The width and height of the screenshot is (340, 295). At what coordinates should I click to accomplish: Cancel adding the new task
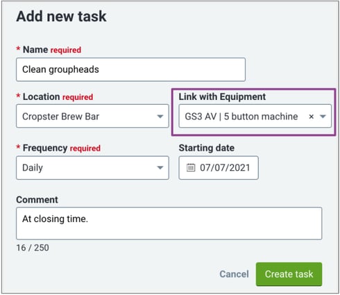(x=234, y=274)
